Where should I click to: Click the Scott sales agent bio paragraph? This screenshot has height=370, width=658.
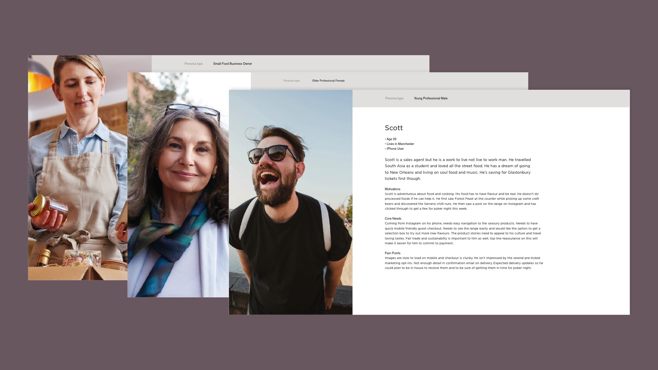[458, 169]
